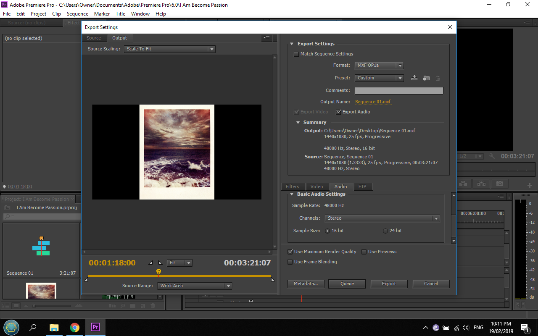Open File Explorer from the taskbar
This screenshot has width=538, height=336.
coord(54,328)
